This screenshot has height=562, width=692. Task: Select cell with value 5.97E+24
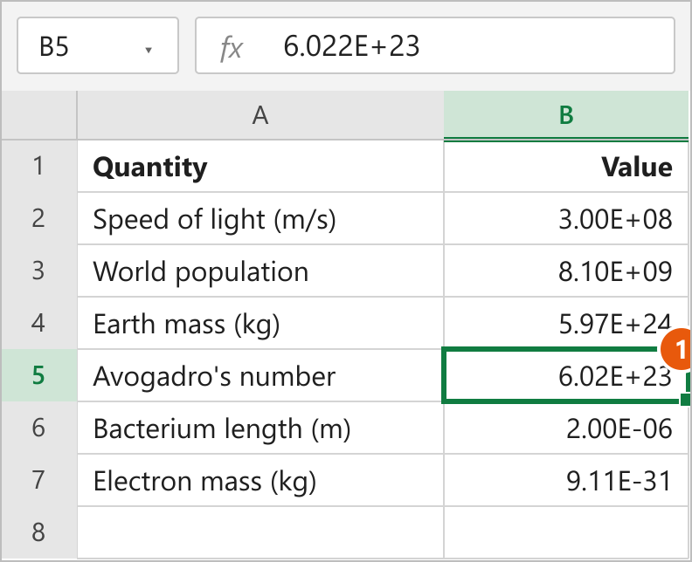pos(566,323)
